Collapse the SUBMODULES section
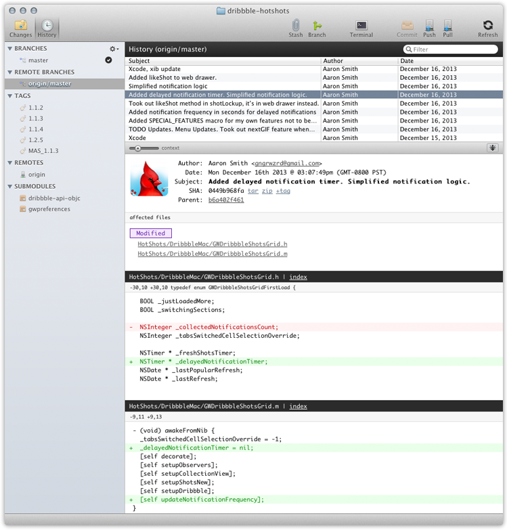The image size is (507, 530). [x=9, y=186]
